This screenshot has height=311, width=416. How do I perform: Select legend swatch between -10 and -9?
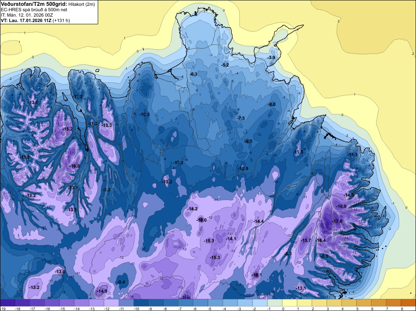(141, 303)
